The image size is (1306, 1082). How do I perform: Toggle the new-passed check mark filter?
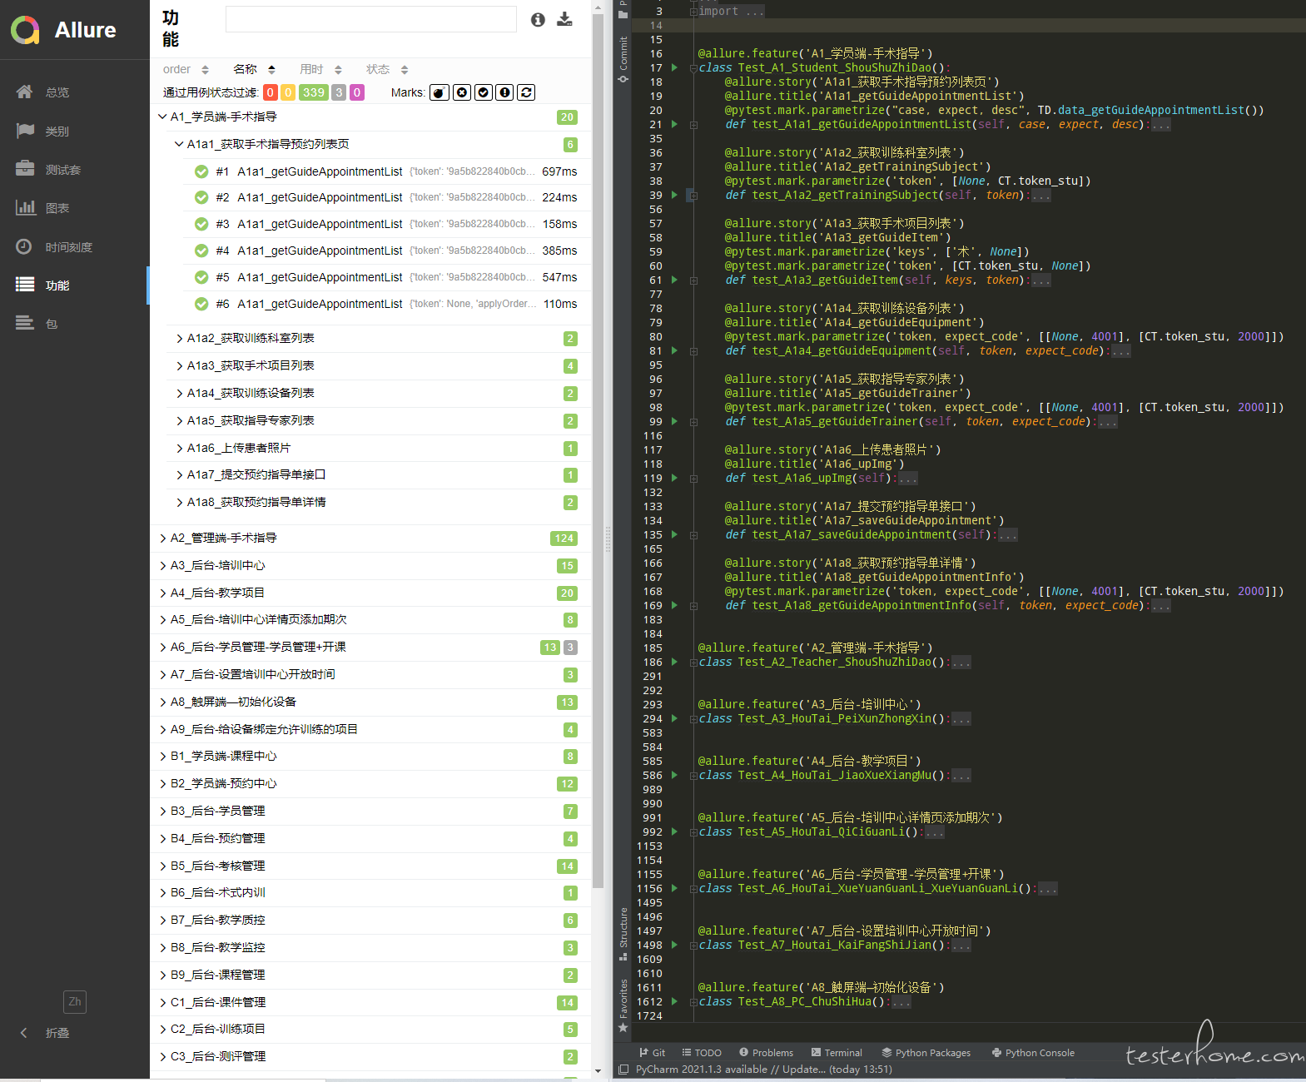tap(484, 92)
